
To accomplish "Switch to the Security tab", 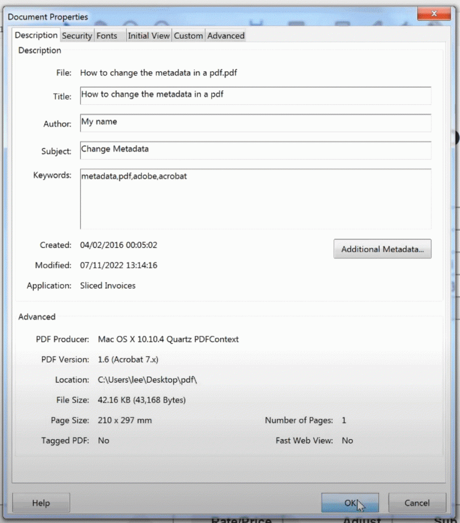I will click(77, 35).
